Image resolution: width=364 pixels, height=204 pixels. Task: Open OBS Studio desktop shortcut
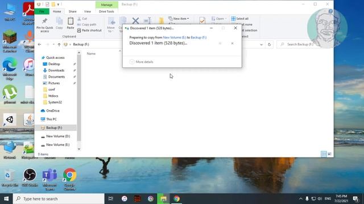pos(30,177)
